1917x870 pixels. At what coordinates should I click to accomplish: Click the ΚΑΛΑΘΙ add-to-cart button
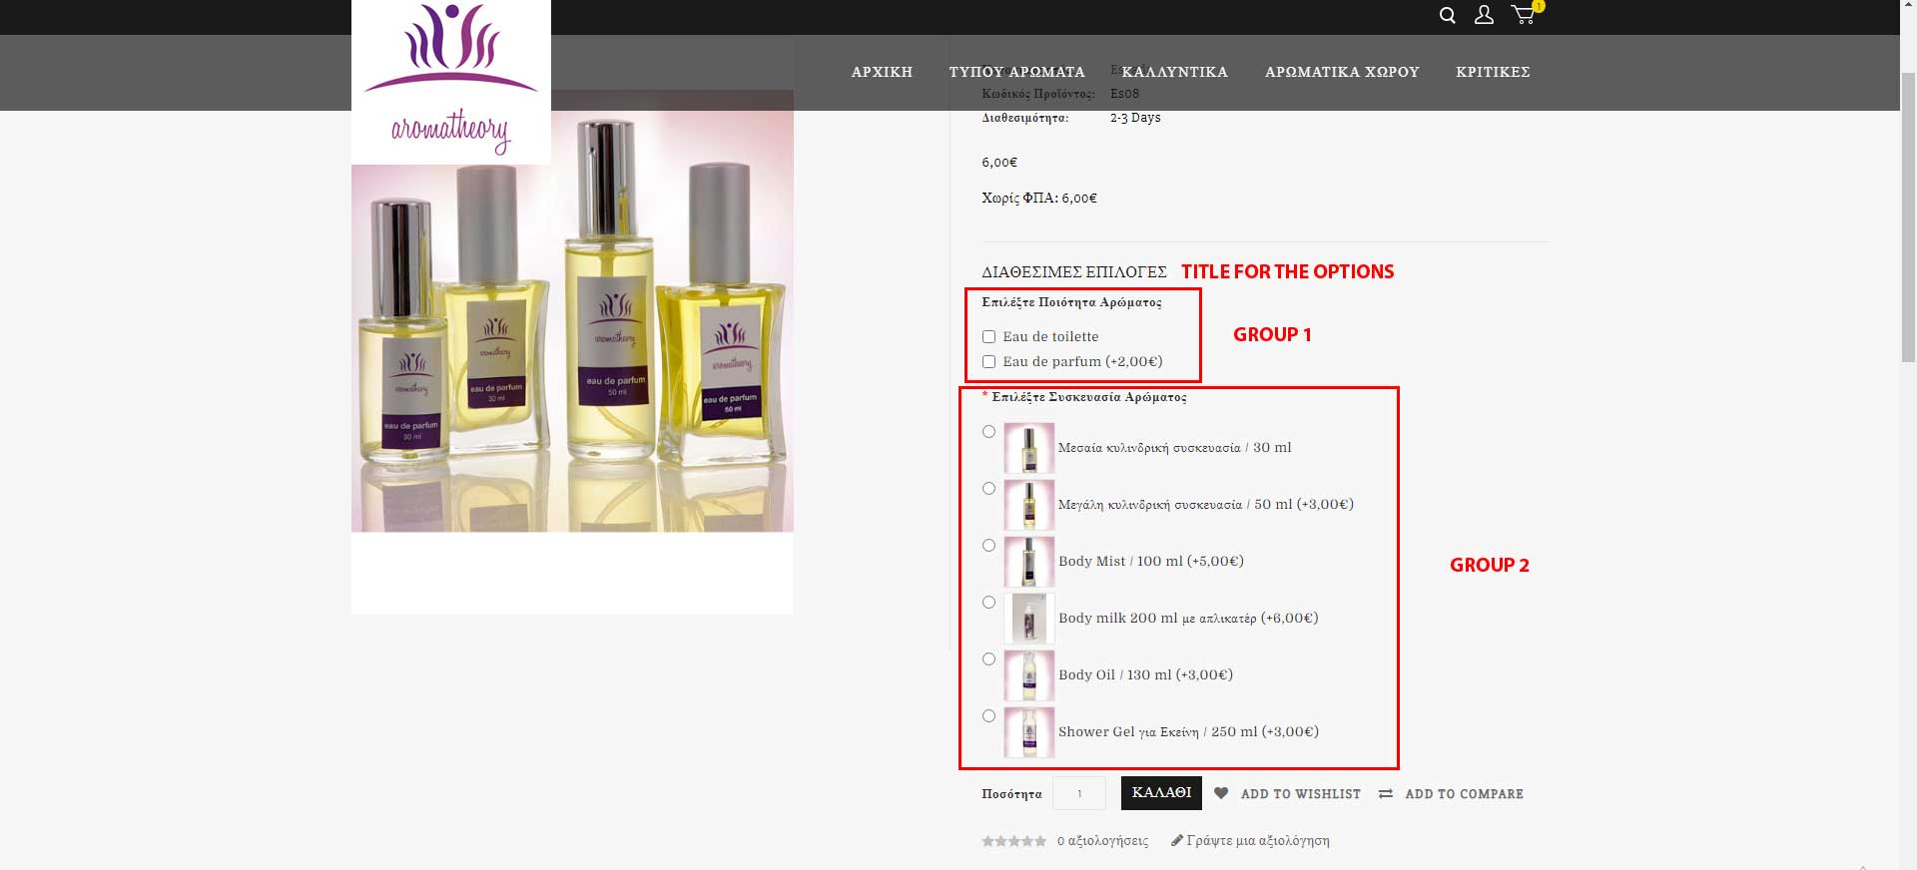pos(1161,793)
